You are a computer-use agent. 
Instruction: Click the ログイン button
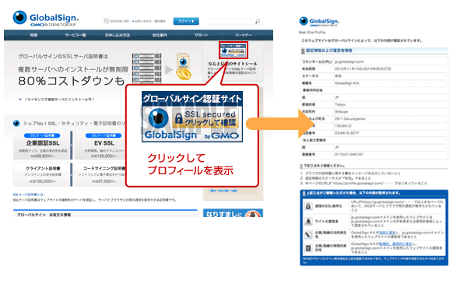tap(186, 21)
